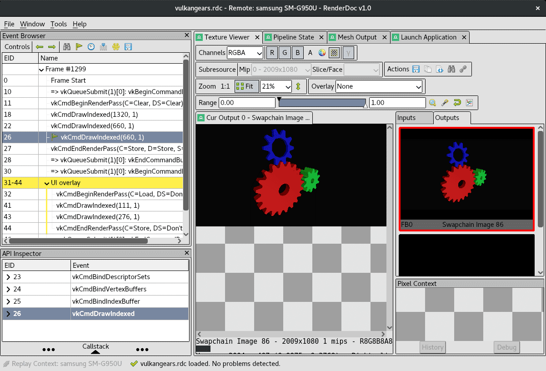Viewport: 546px width, 371px height.
Task: Click the floppy disk save icon in Texture Viewer Actions
Action: [416, 70]
